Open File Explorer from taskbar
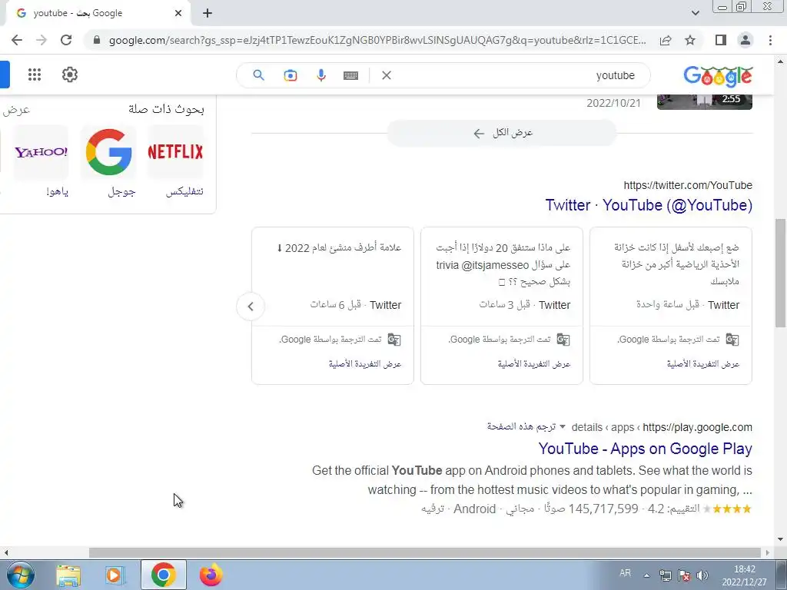787x590 pixels. click(x=68, y=575)
